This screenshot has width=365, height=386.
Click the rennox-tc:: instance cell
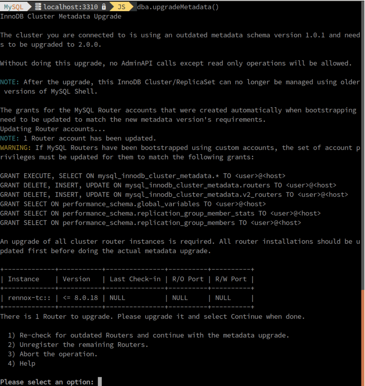pyautogui.click(x=29, y=298)
